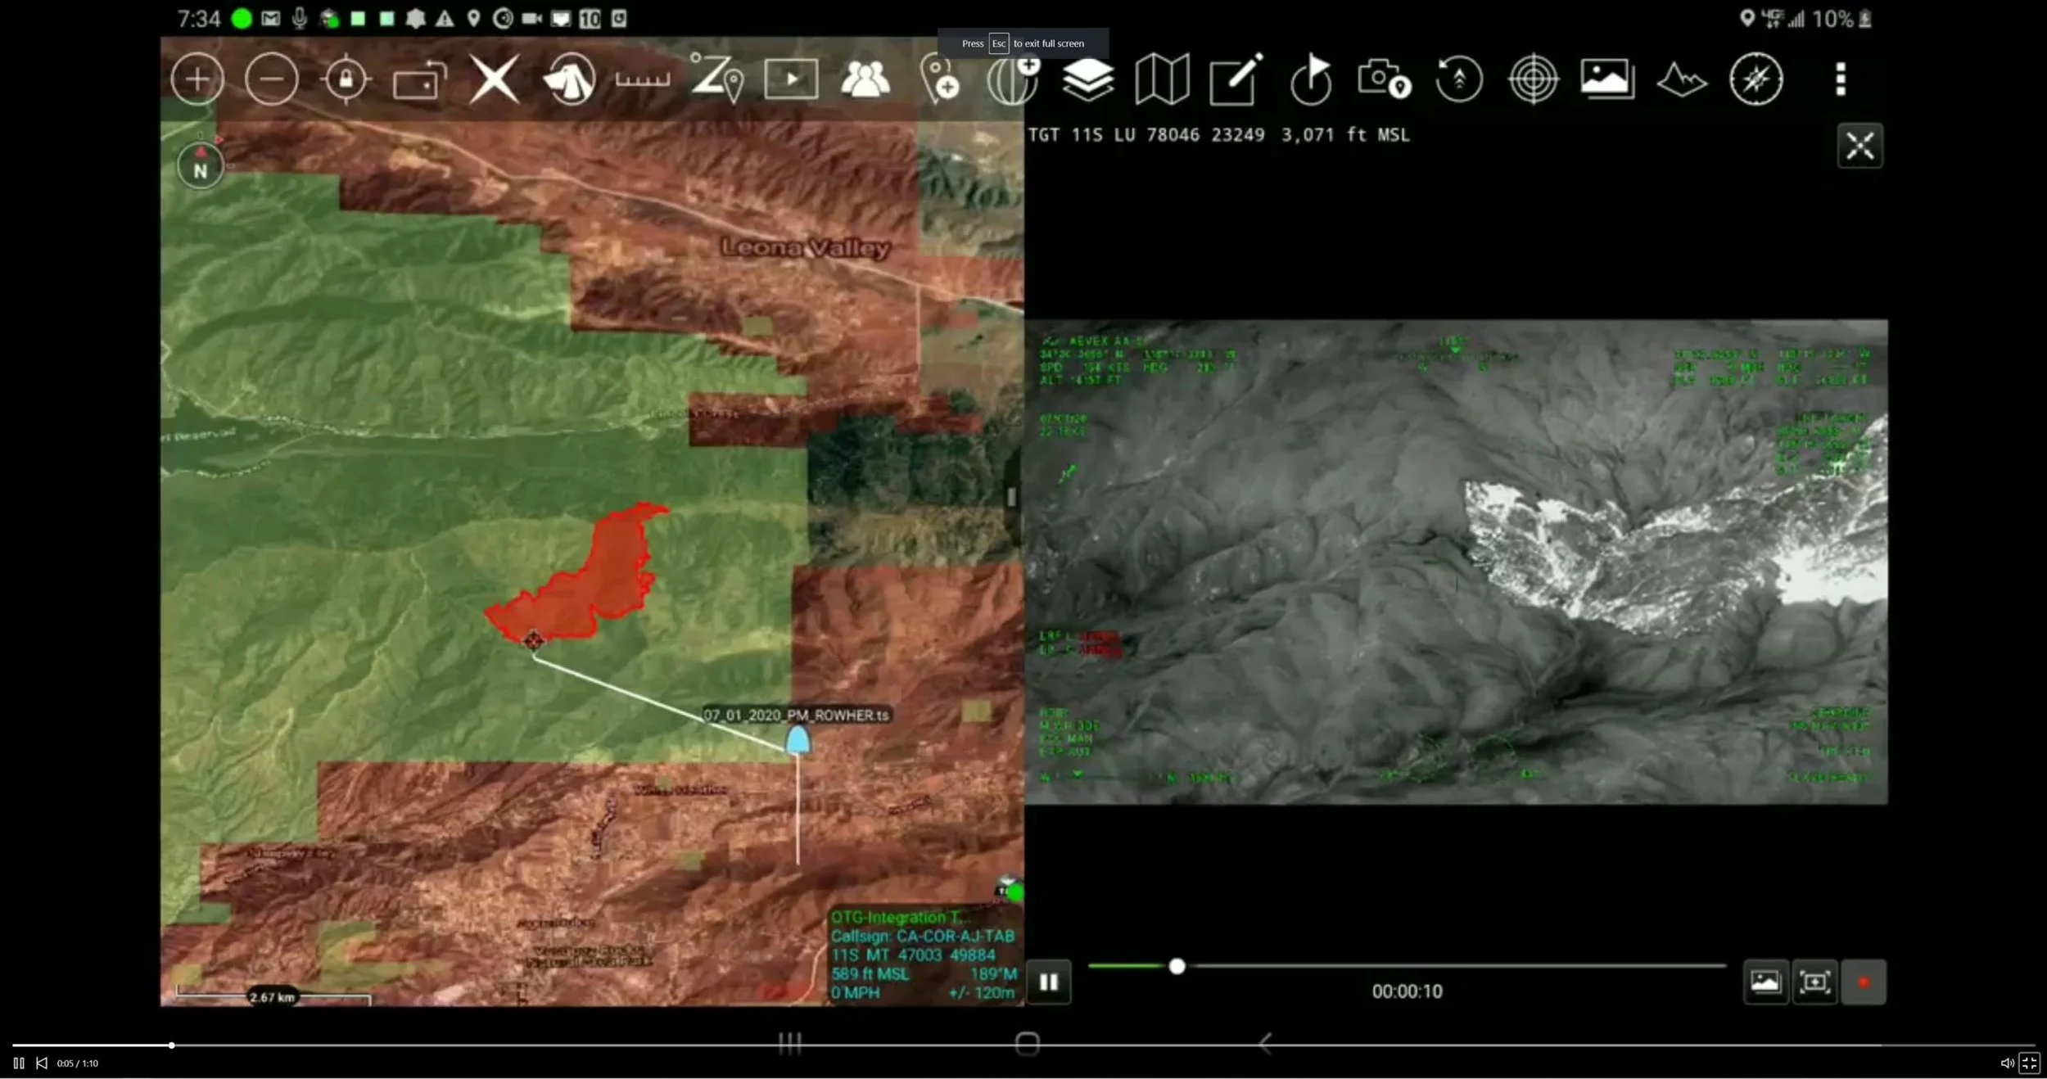Viewport: 2047px width, 1079px height.
Task: Open the quick picture camera tool
Action: [1385, 79]
